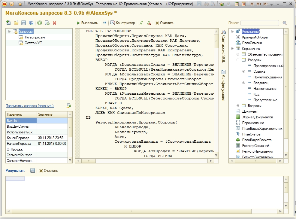
Task: Expand the Константы node
Action: coord(232,32)
